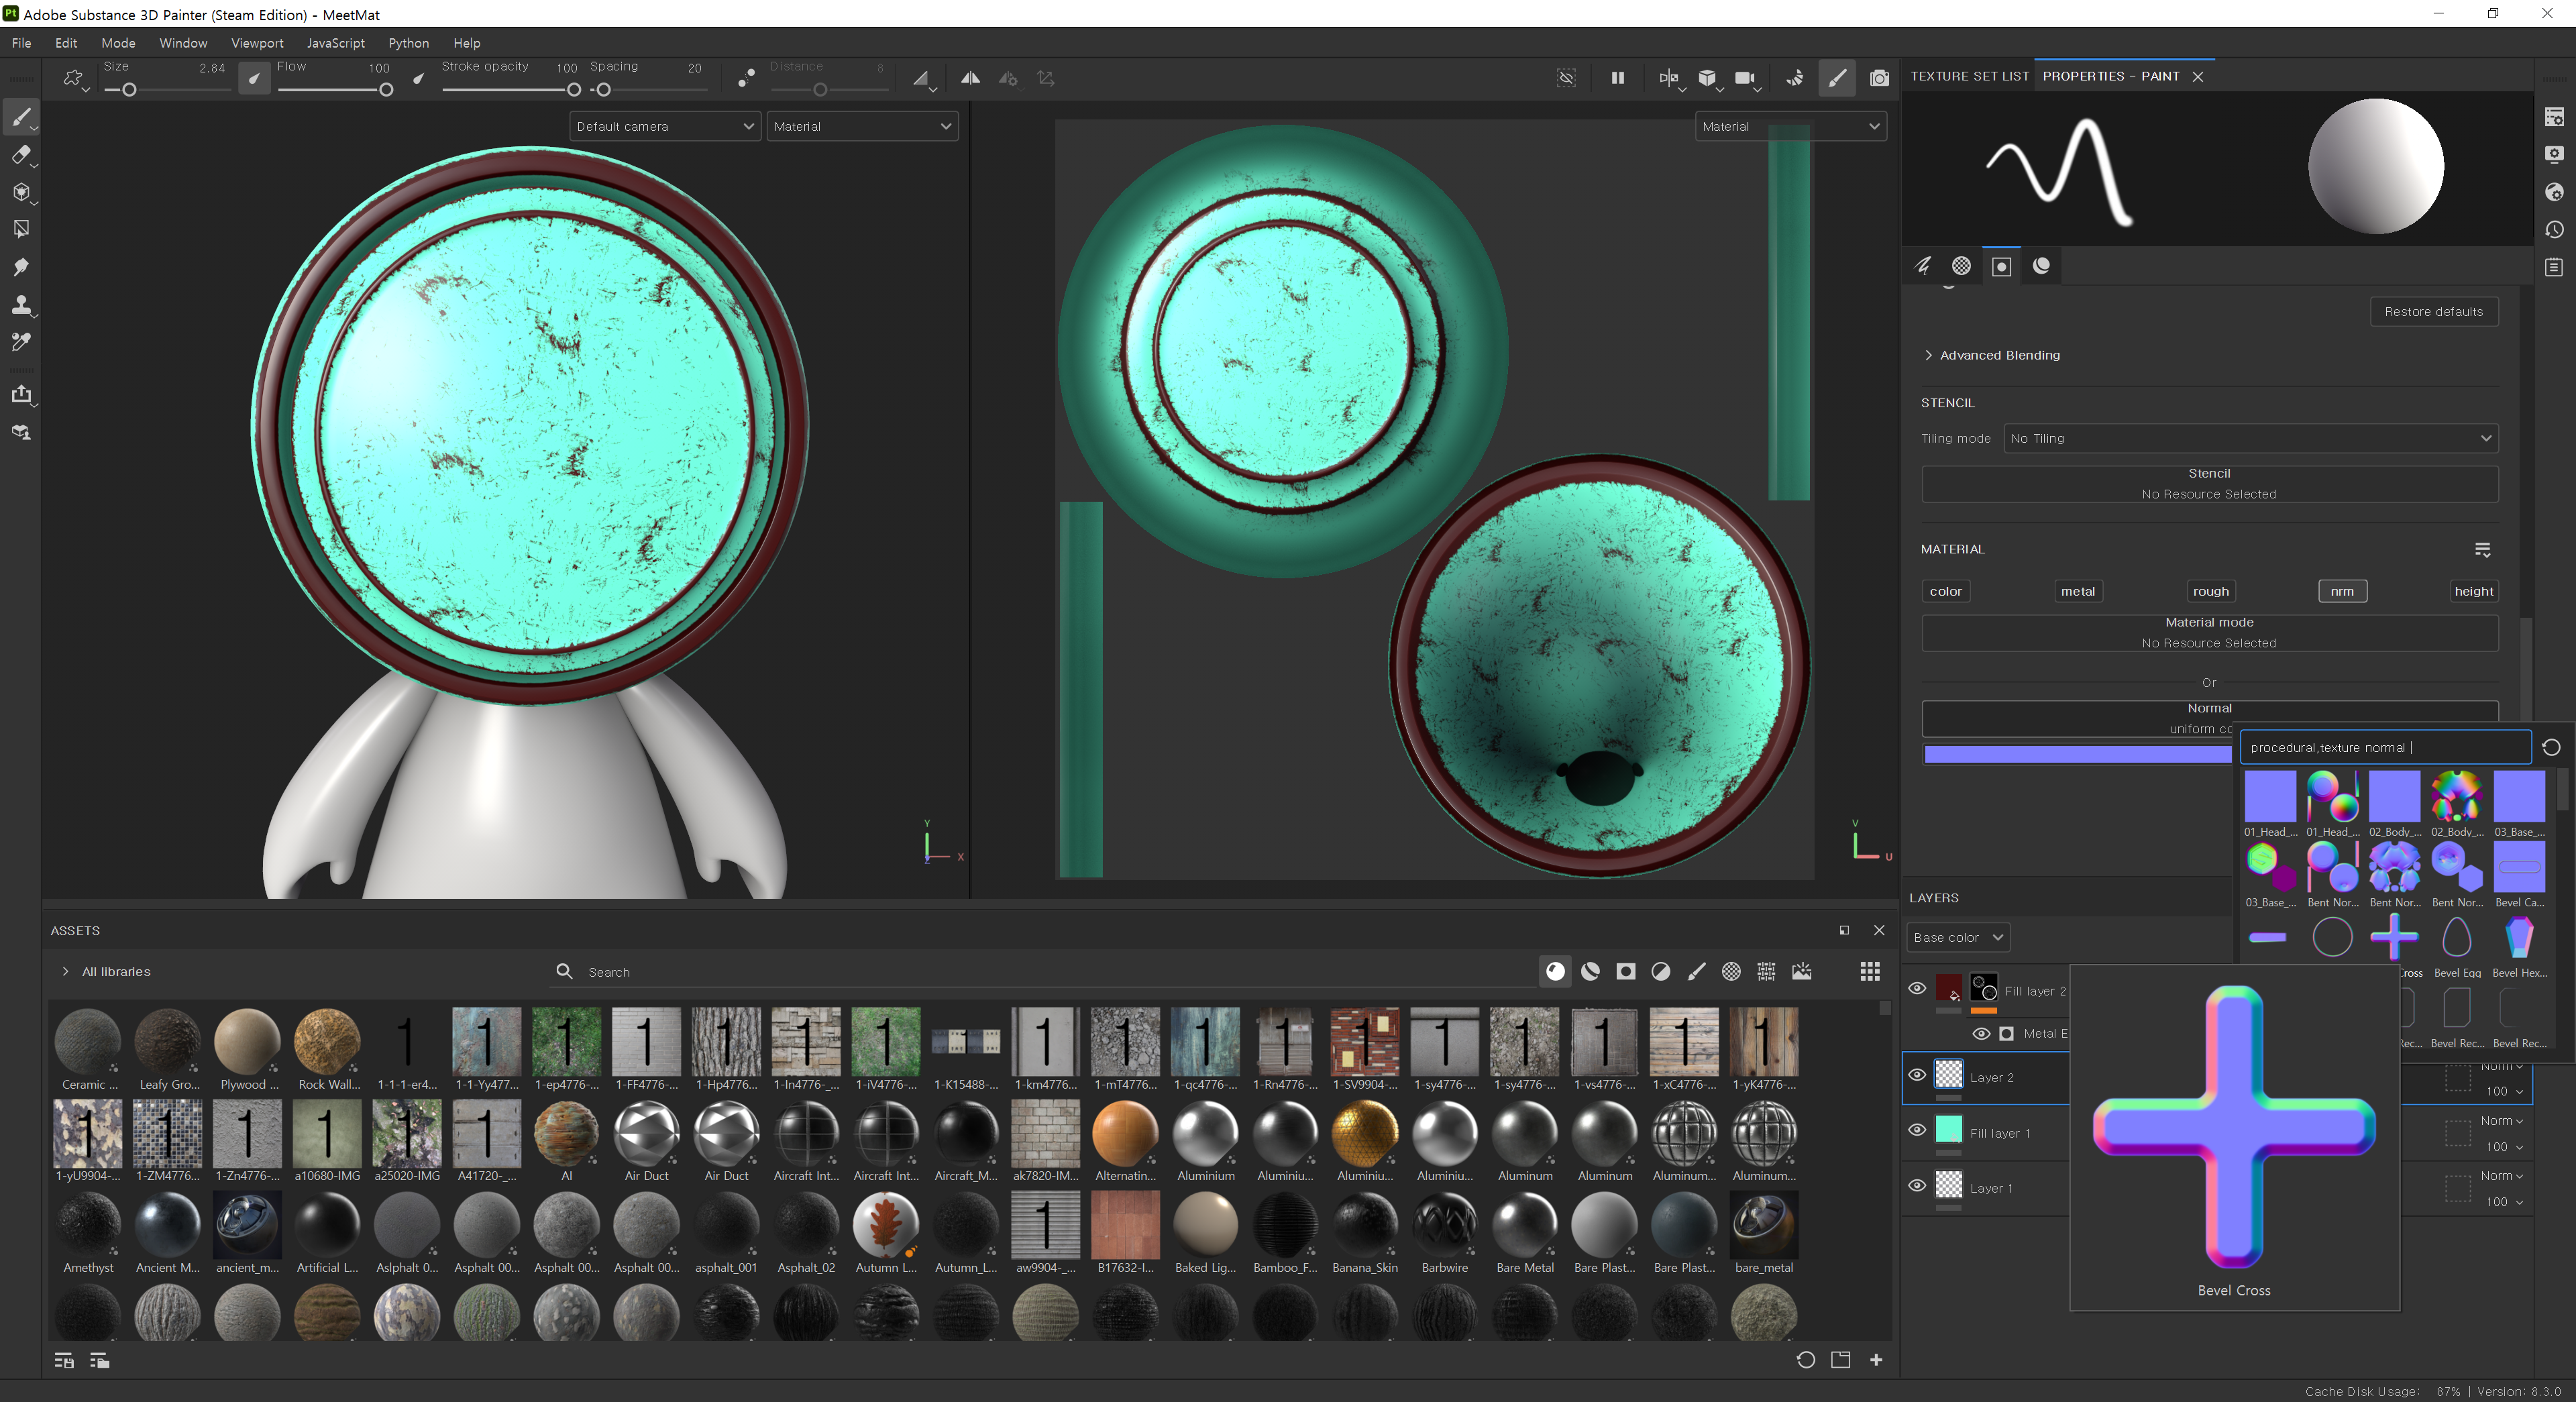Select the Clone tool

pyautogui.click(x=21, y=305)
